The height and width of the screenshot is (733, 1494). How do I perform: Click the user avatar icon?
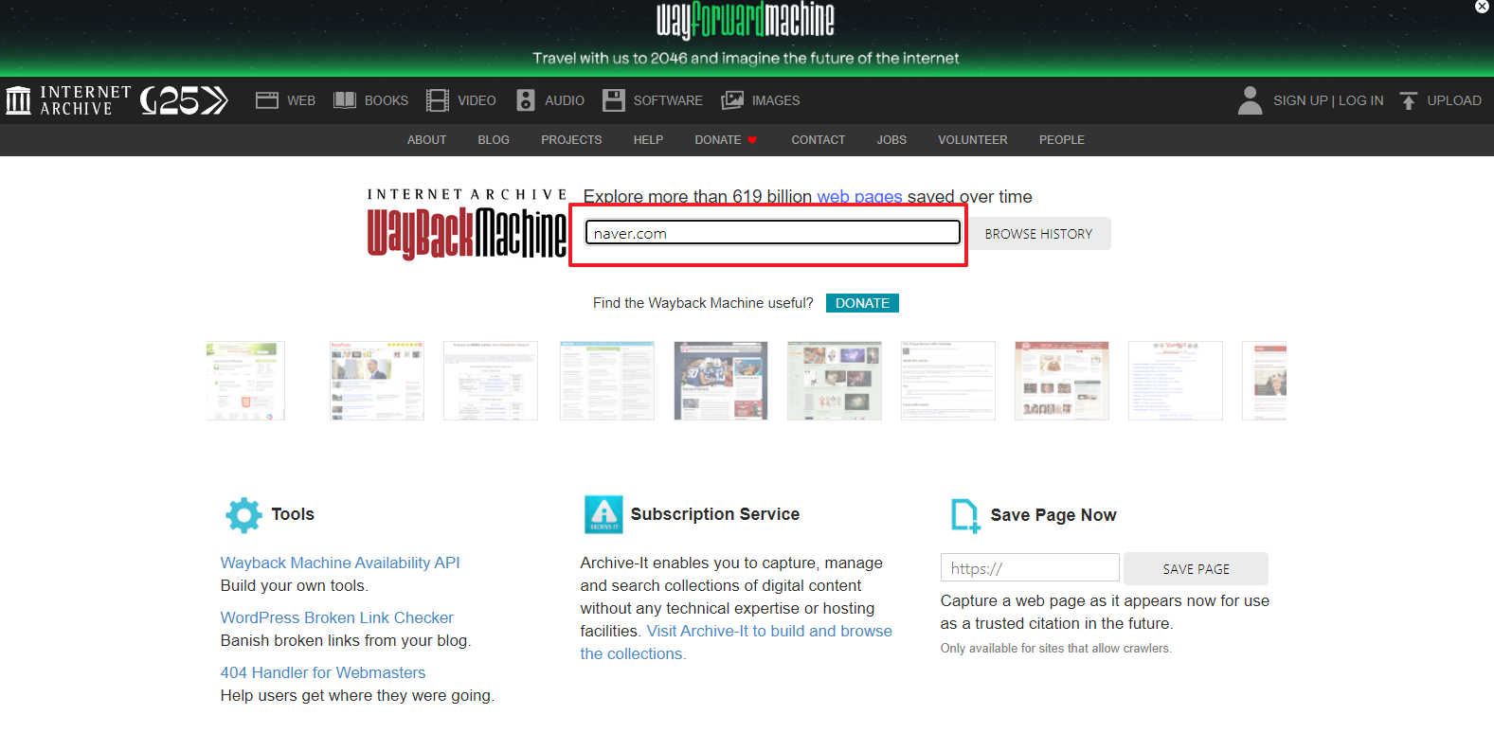tap(1251, 100)
